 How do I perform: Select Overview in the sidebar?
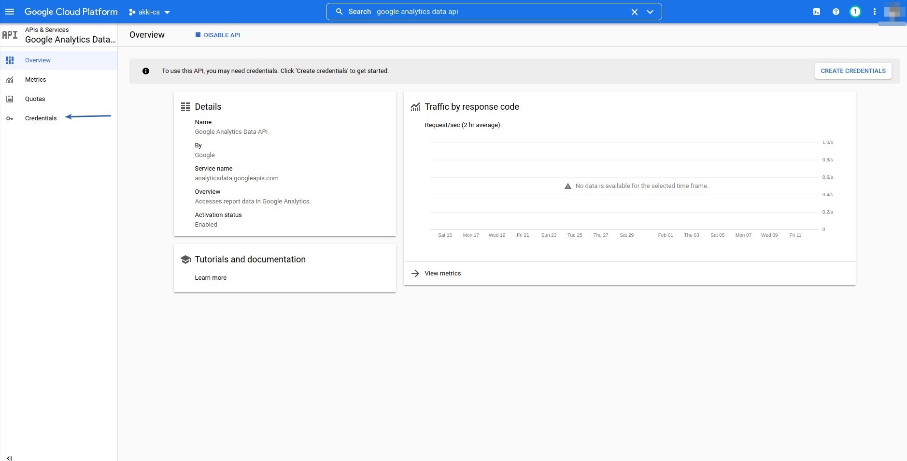(38, 60)
